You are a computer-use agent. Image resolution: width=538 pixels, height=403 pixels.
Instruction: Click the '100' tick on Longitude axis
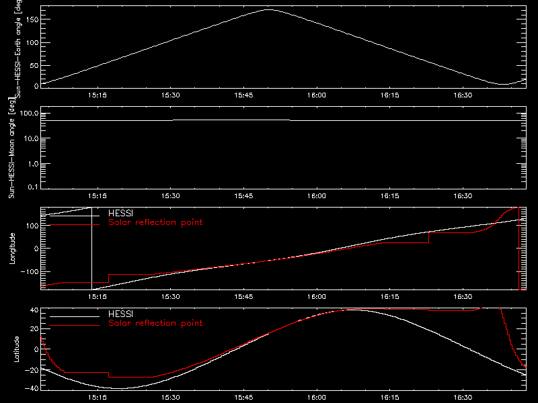(x=32, y=226)
